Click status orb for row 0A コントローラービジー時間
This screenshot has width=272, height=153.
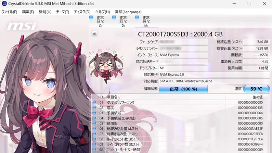94,150
